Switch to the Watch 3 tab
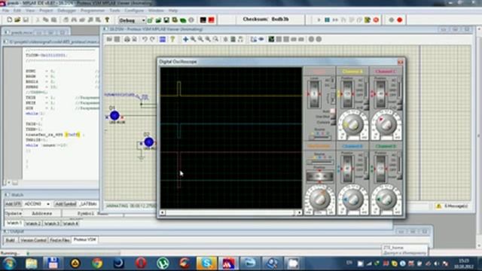The image size is (482, 271). 52,224
